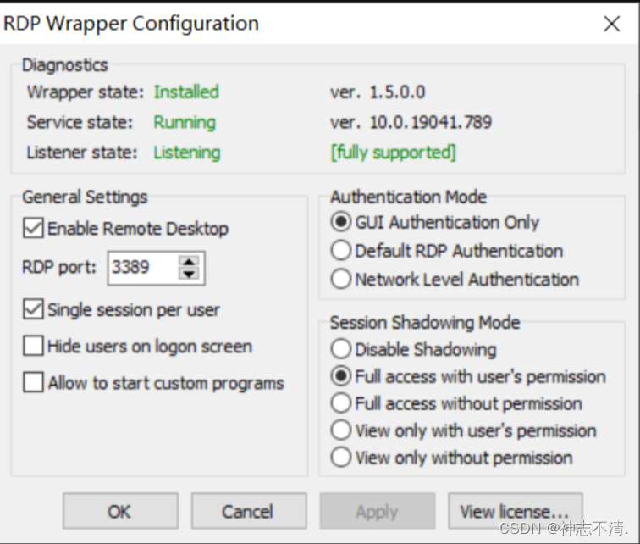Confirm settings with the OK button
The width and height of the screenshot is (640, 544).
[x=120, y=511]
